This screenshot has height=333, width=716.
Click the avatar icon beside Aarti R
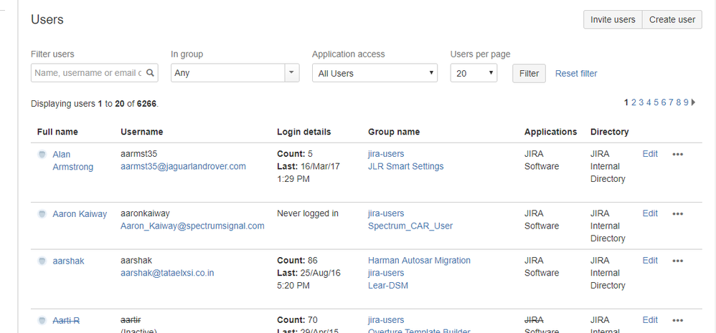click(x=42, y=321)
